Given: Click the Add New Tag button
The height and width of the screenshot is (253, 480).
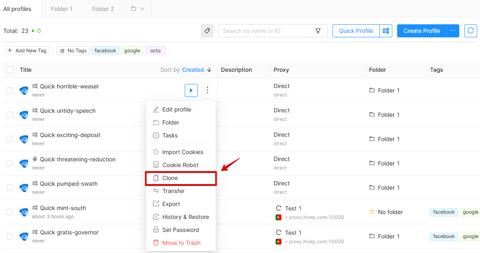Looking at the screenshot, I should click(27, 51).
